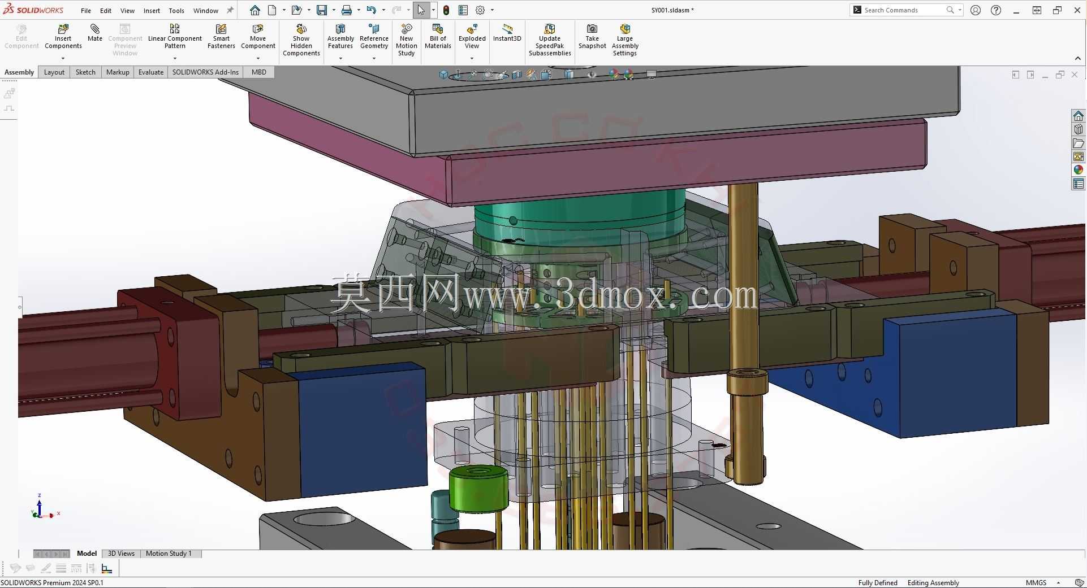Switch to the Sketch tab

85,72
